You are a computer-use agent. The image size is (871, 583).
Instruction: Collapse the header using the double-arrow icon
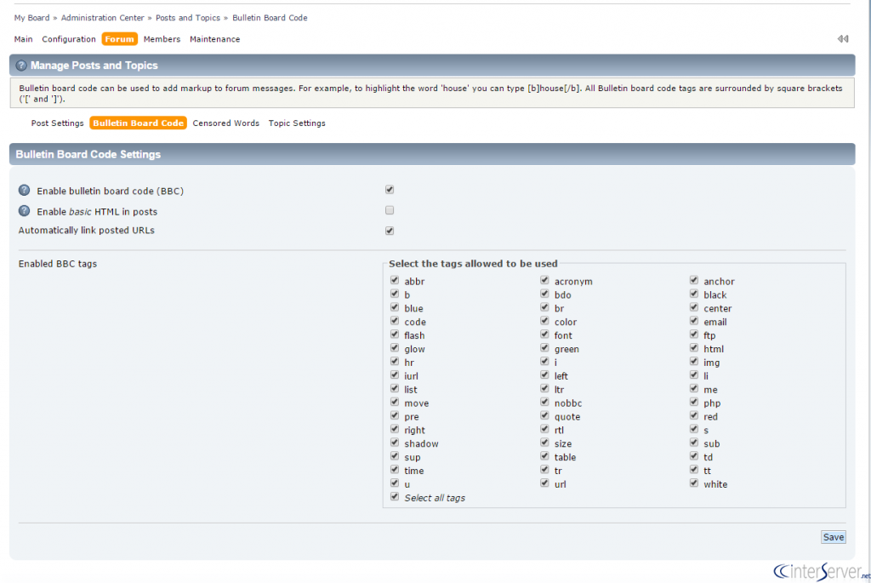click(843, 39)
